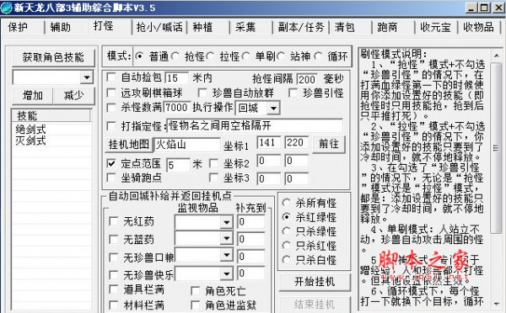Open the 执行操作 dropdown showing 回城
The image size is (506, 313).
[x=273, y=109]
